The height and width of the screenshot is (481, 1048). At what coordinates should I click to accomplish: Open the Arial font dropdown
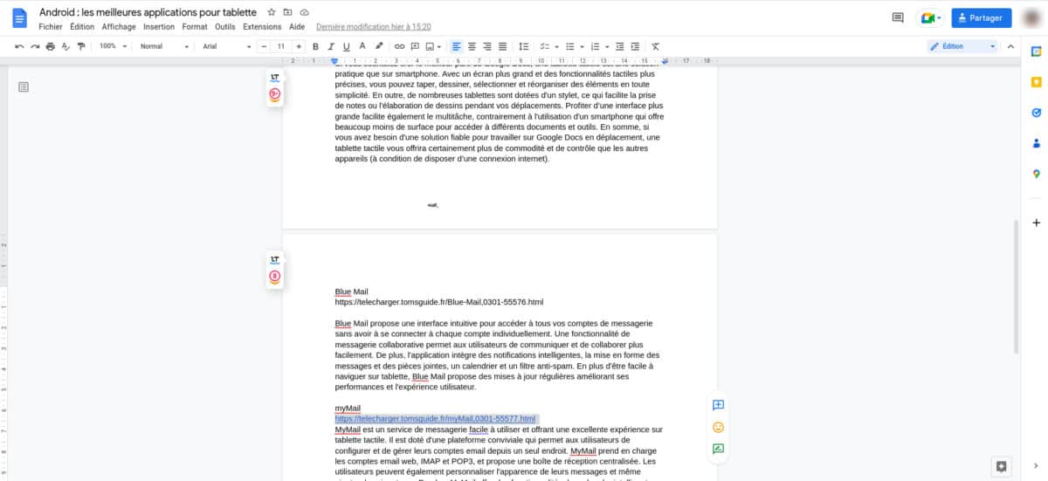click(223, 46)
